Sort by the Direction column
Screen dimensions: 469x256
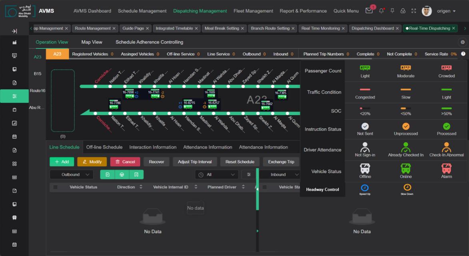[141, 187]
